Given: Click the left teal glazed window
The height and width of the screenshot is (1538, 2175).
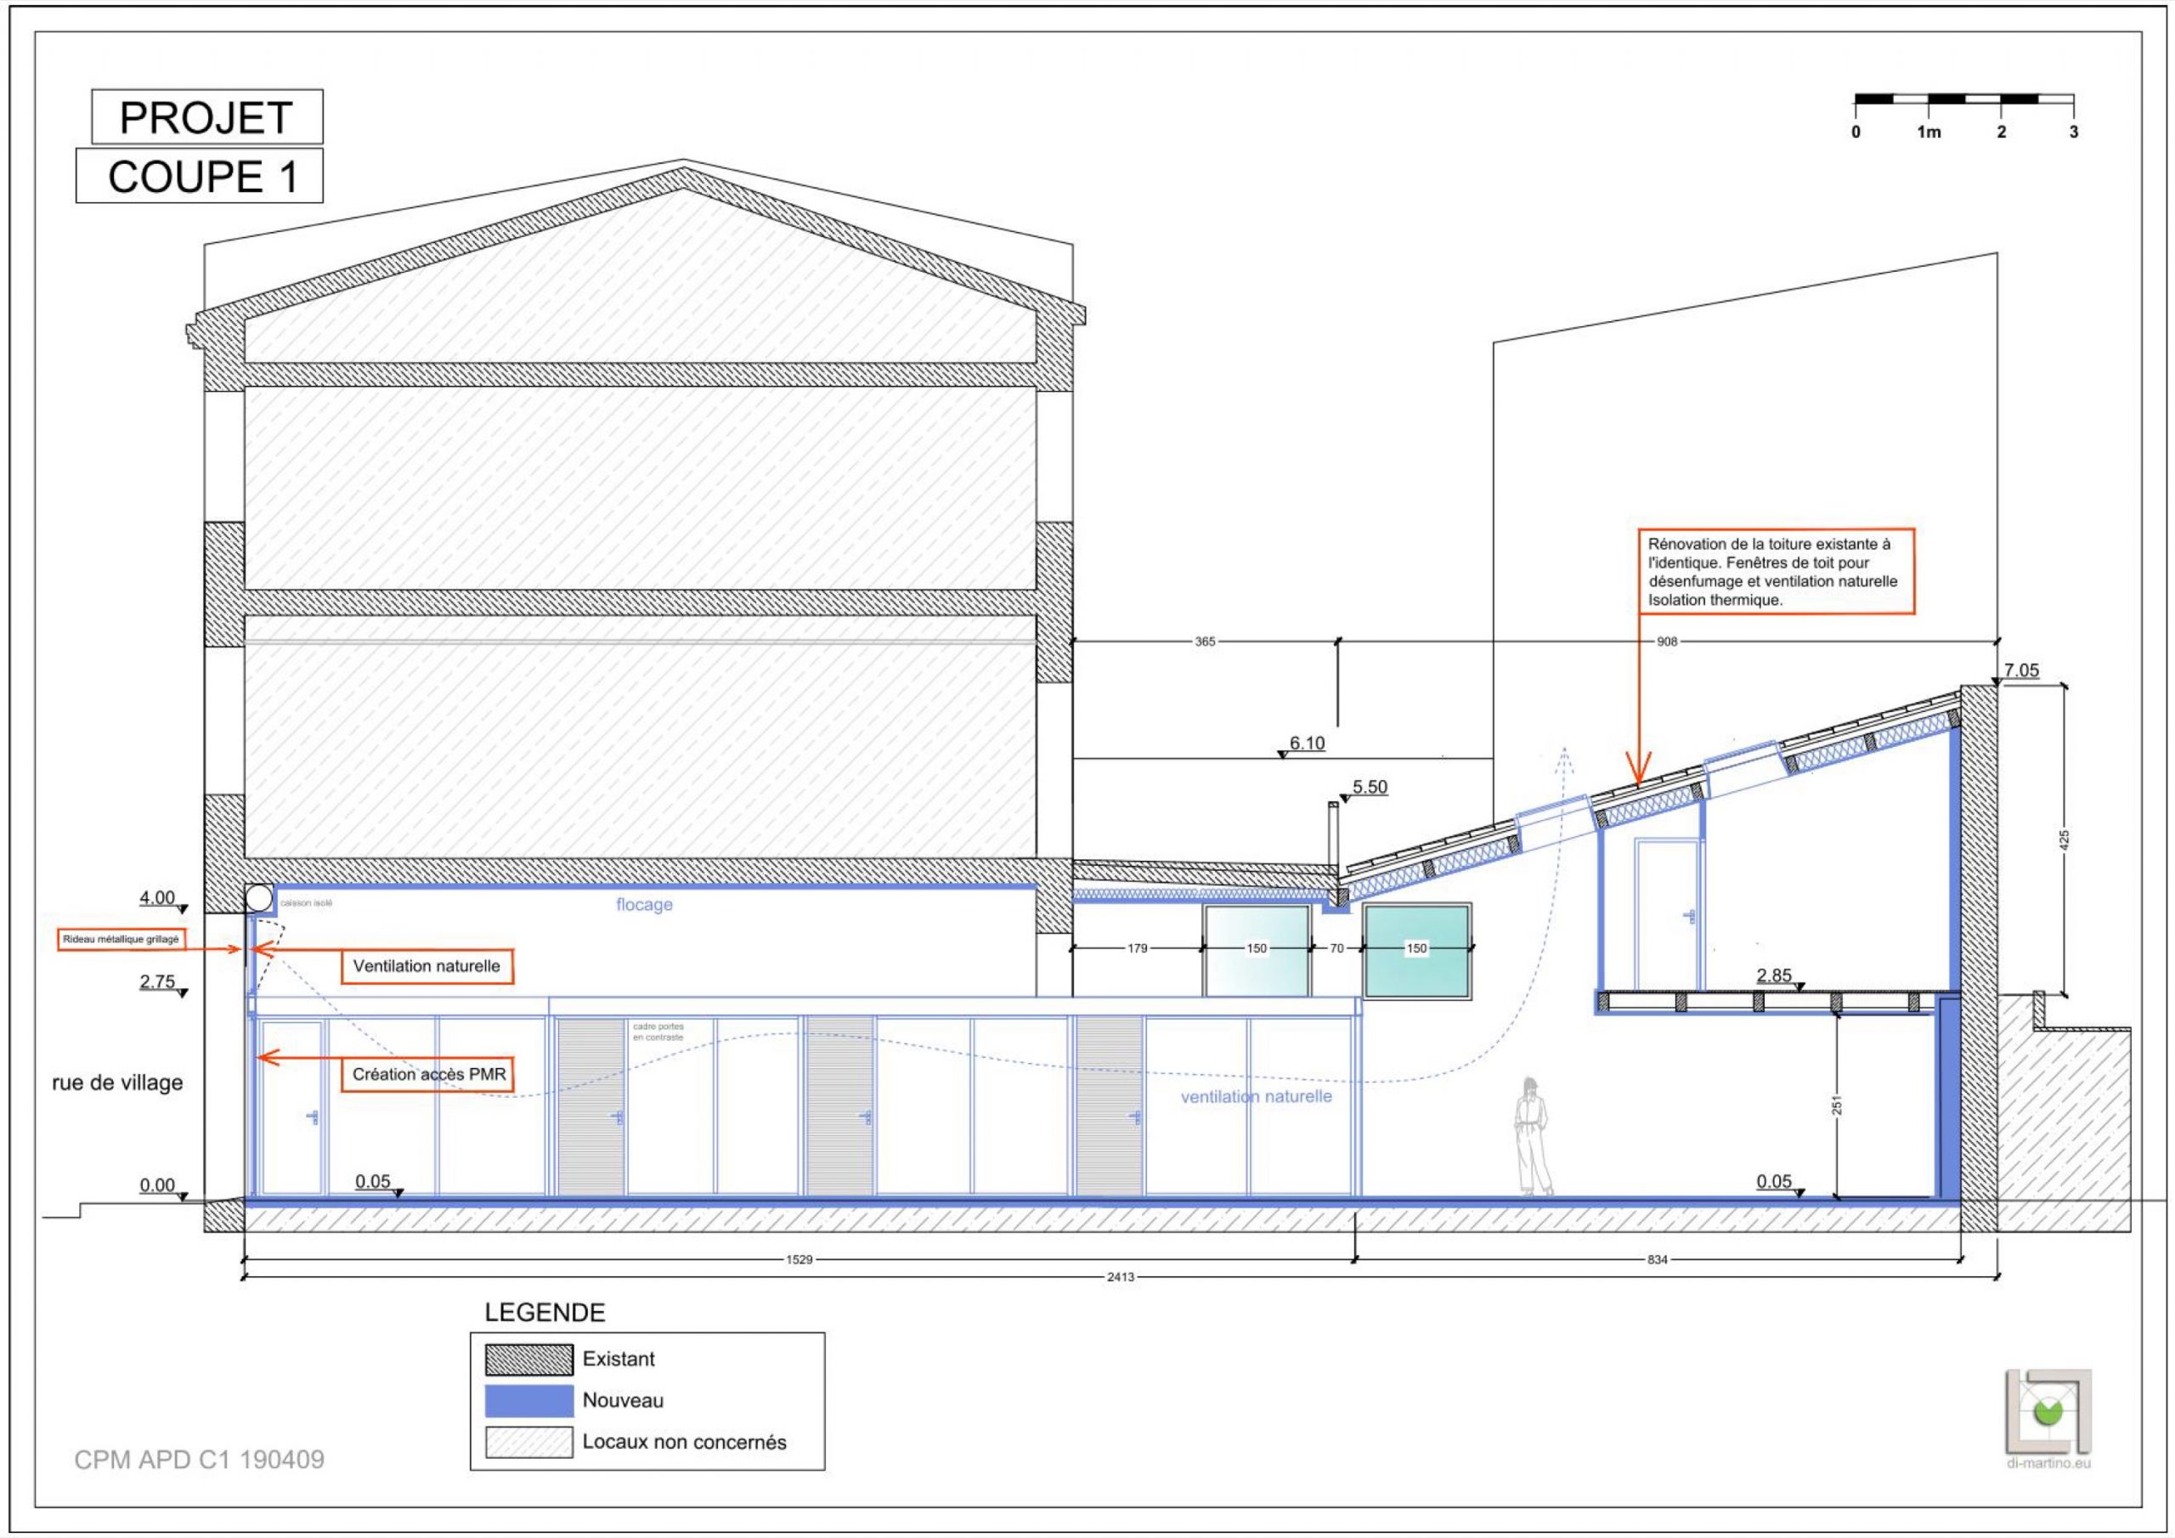Looking at the screenshot, I should tap(1256, 951).
